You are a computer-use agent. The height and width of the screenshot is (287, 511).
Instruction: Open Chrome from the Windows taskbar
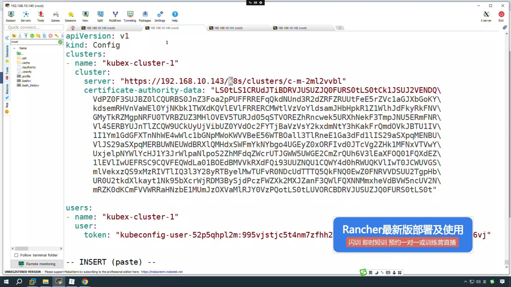pos(85,282)
